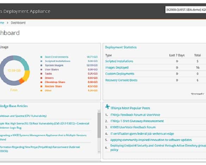Open Meltdown and Spectre CPU Vulnerability article
The height and width of the screenshot is (165, 206).
point(23,116)
